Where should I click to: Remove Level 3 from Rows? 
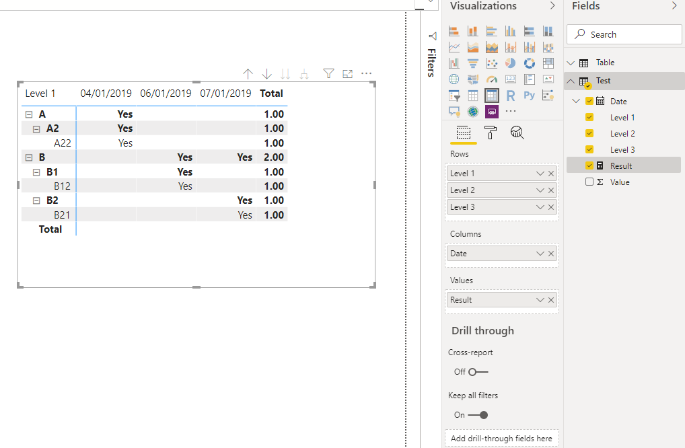coord(551,207)
